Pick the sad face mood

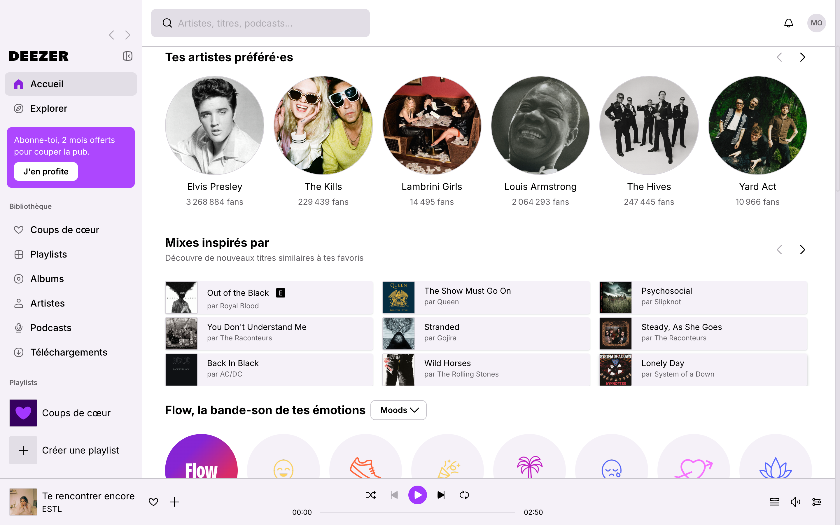611,456
